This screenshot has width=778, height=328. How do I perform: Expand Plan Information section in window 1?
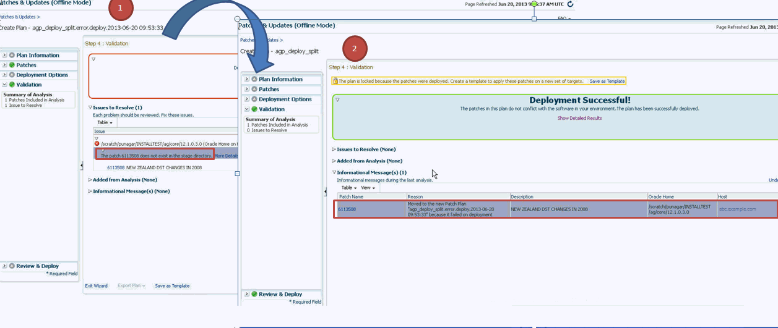4,56
